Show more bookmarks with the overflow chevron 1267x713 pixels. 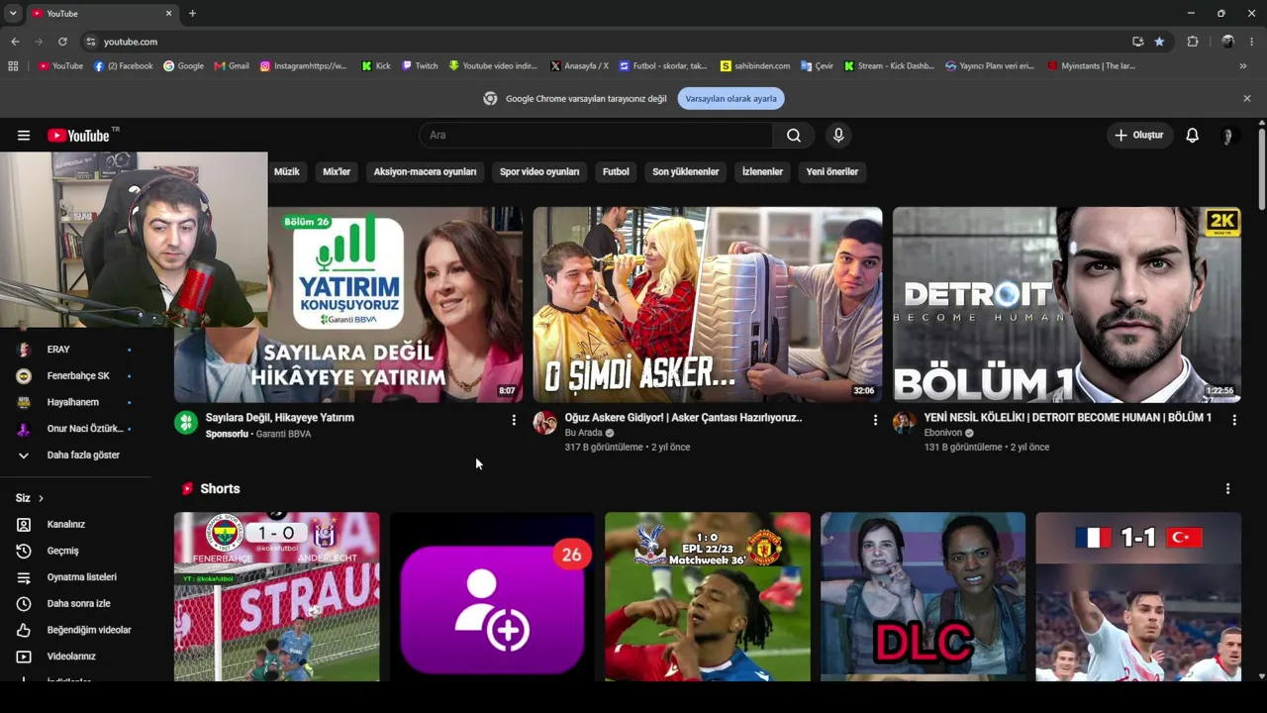tap(1243, 66)
